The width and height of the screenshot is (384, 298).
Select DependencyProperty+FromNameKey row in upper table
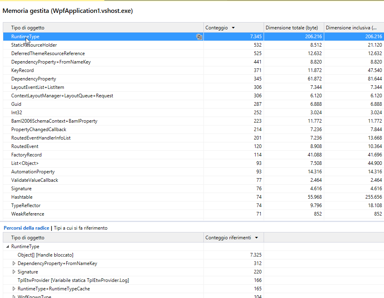tap(193, 62)
